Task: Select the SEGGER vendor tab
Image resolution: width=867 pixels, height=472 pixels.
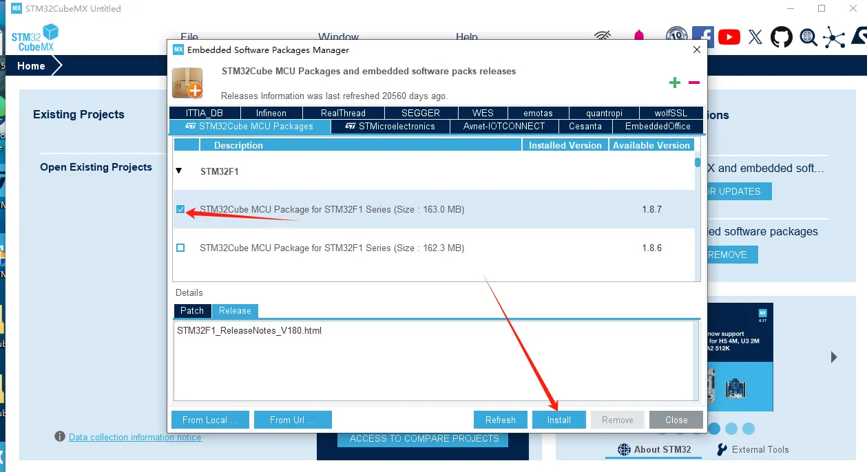Action: click(x=420, y=113)
